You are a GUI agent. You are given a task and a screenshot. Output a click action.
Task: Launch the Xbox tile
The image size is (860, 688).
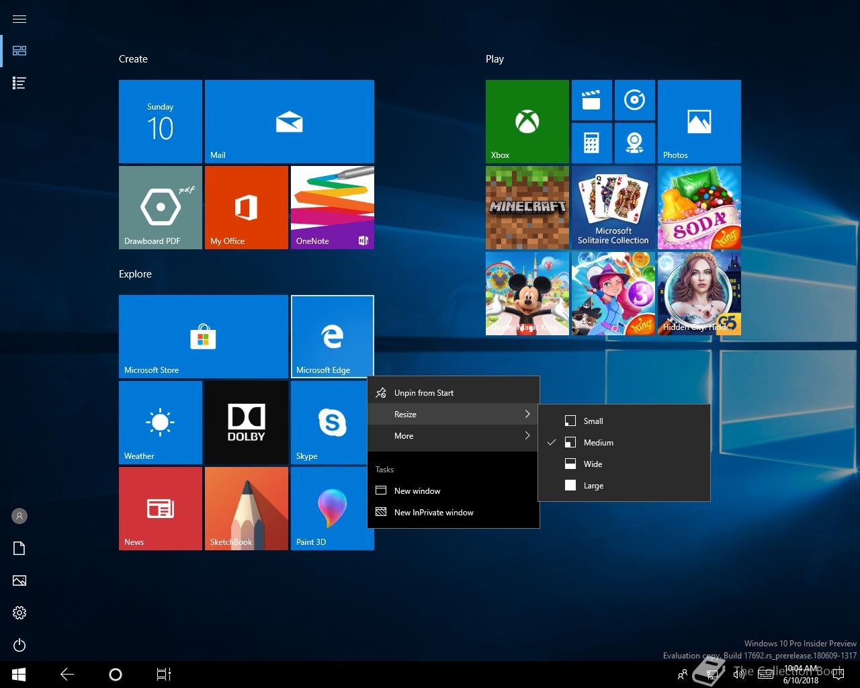coord(527,122)
